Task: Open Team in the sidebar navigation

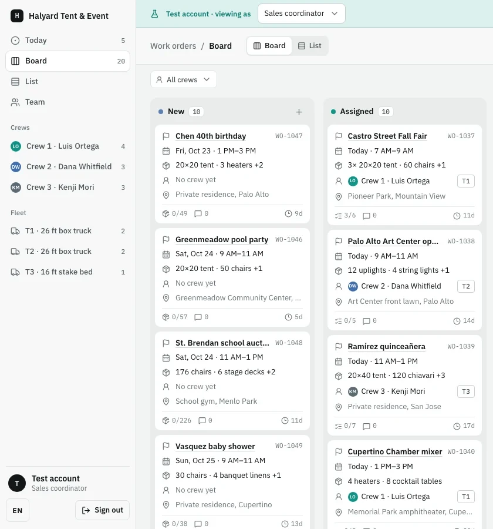Action: tap(67, 102)
